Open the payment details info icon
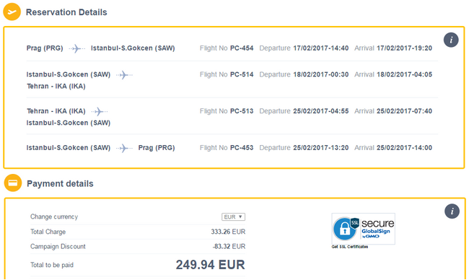This screenshot has width=469, height=280. click(452, 211)
